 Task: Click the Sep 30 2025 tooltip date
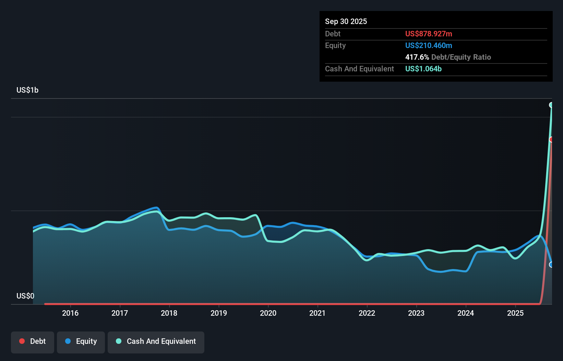[346, 21]
